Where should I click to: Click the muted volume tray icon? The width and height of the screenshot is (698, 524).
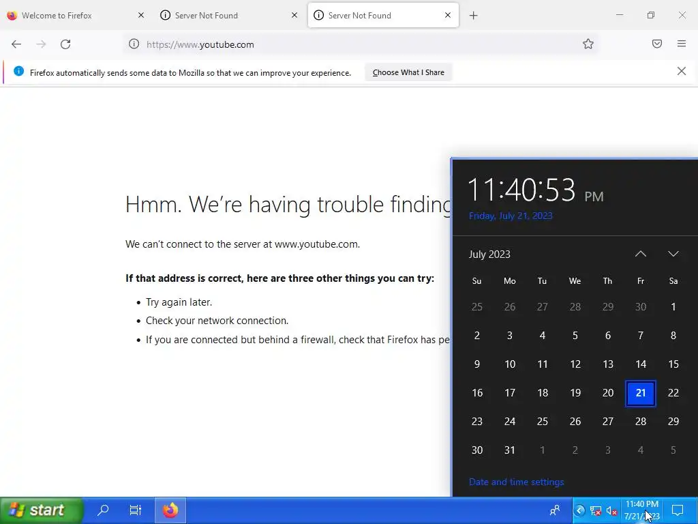(611, 510)
